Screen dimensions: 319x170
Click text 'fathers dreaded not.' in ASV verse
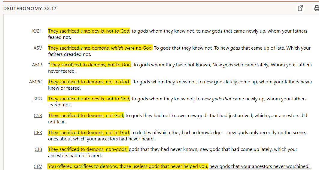[x=70, y=54]
